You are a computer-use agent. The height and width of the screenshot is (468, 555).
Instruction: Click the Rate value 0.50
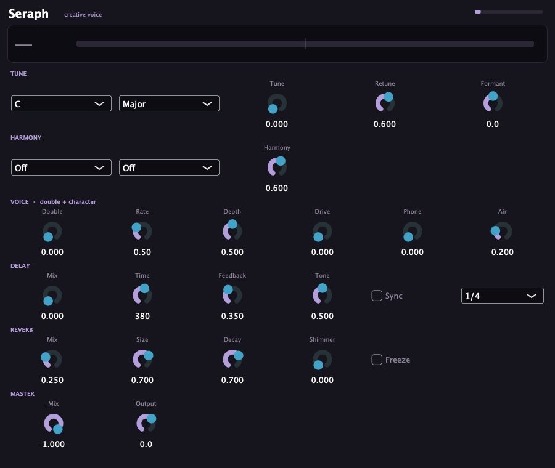click(142, 252)
